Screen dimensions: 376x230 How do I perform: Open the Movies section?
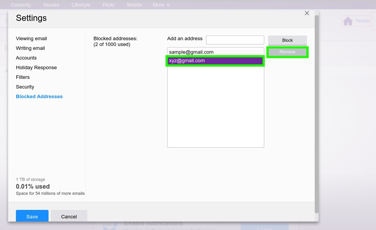(51, 5)
